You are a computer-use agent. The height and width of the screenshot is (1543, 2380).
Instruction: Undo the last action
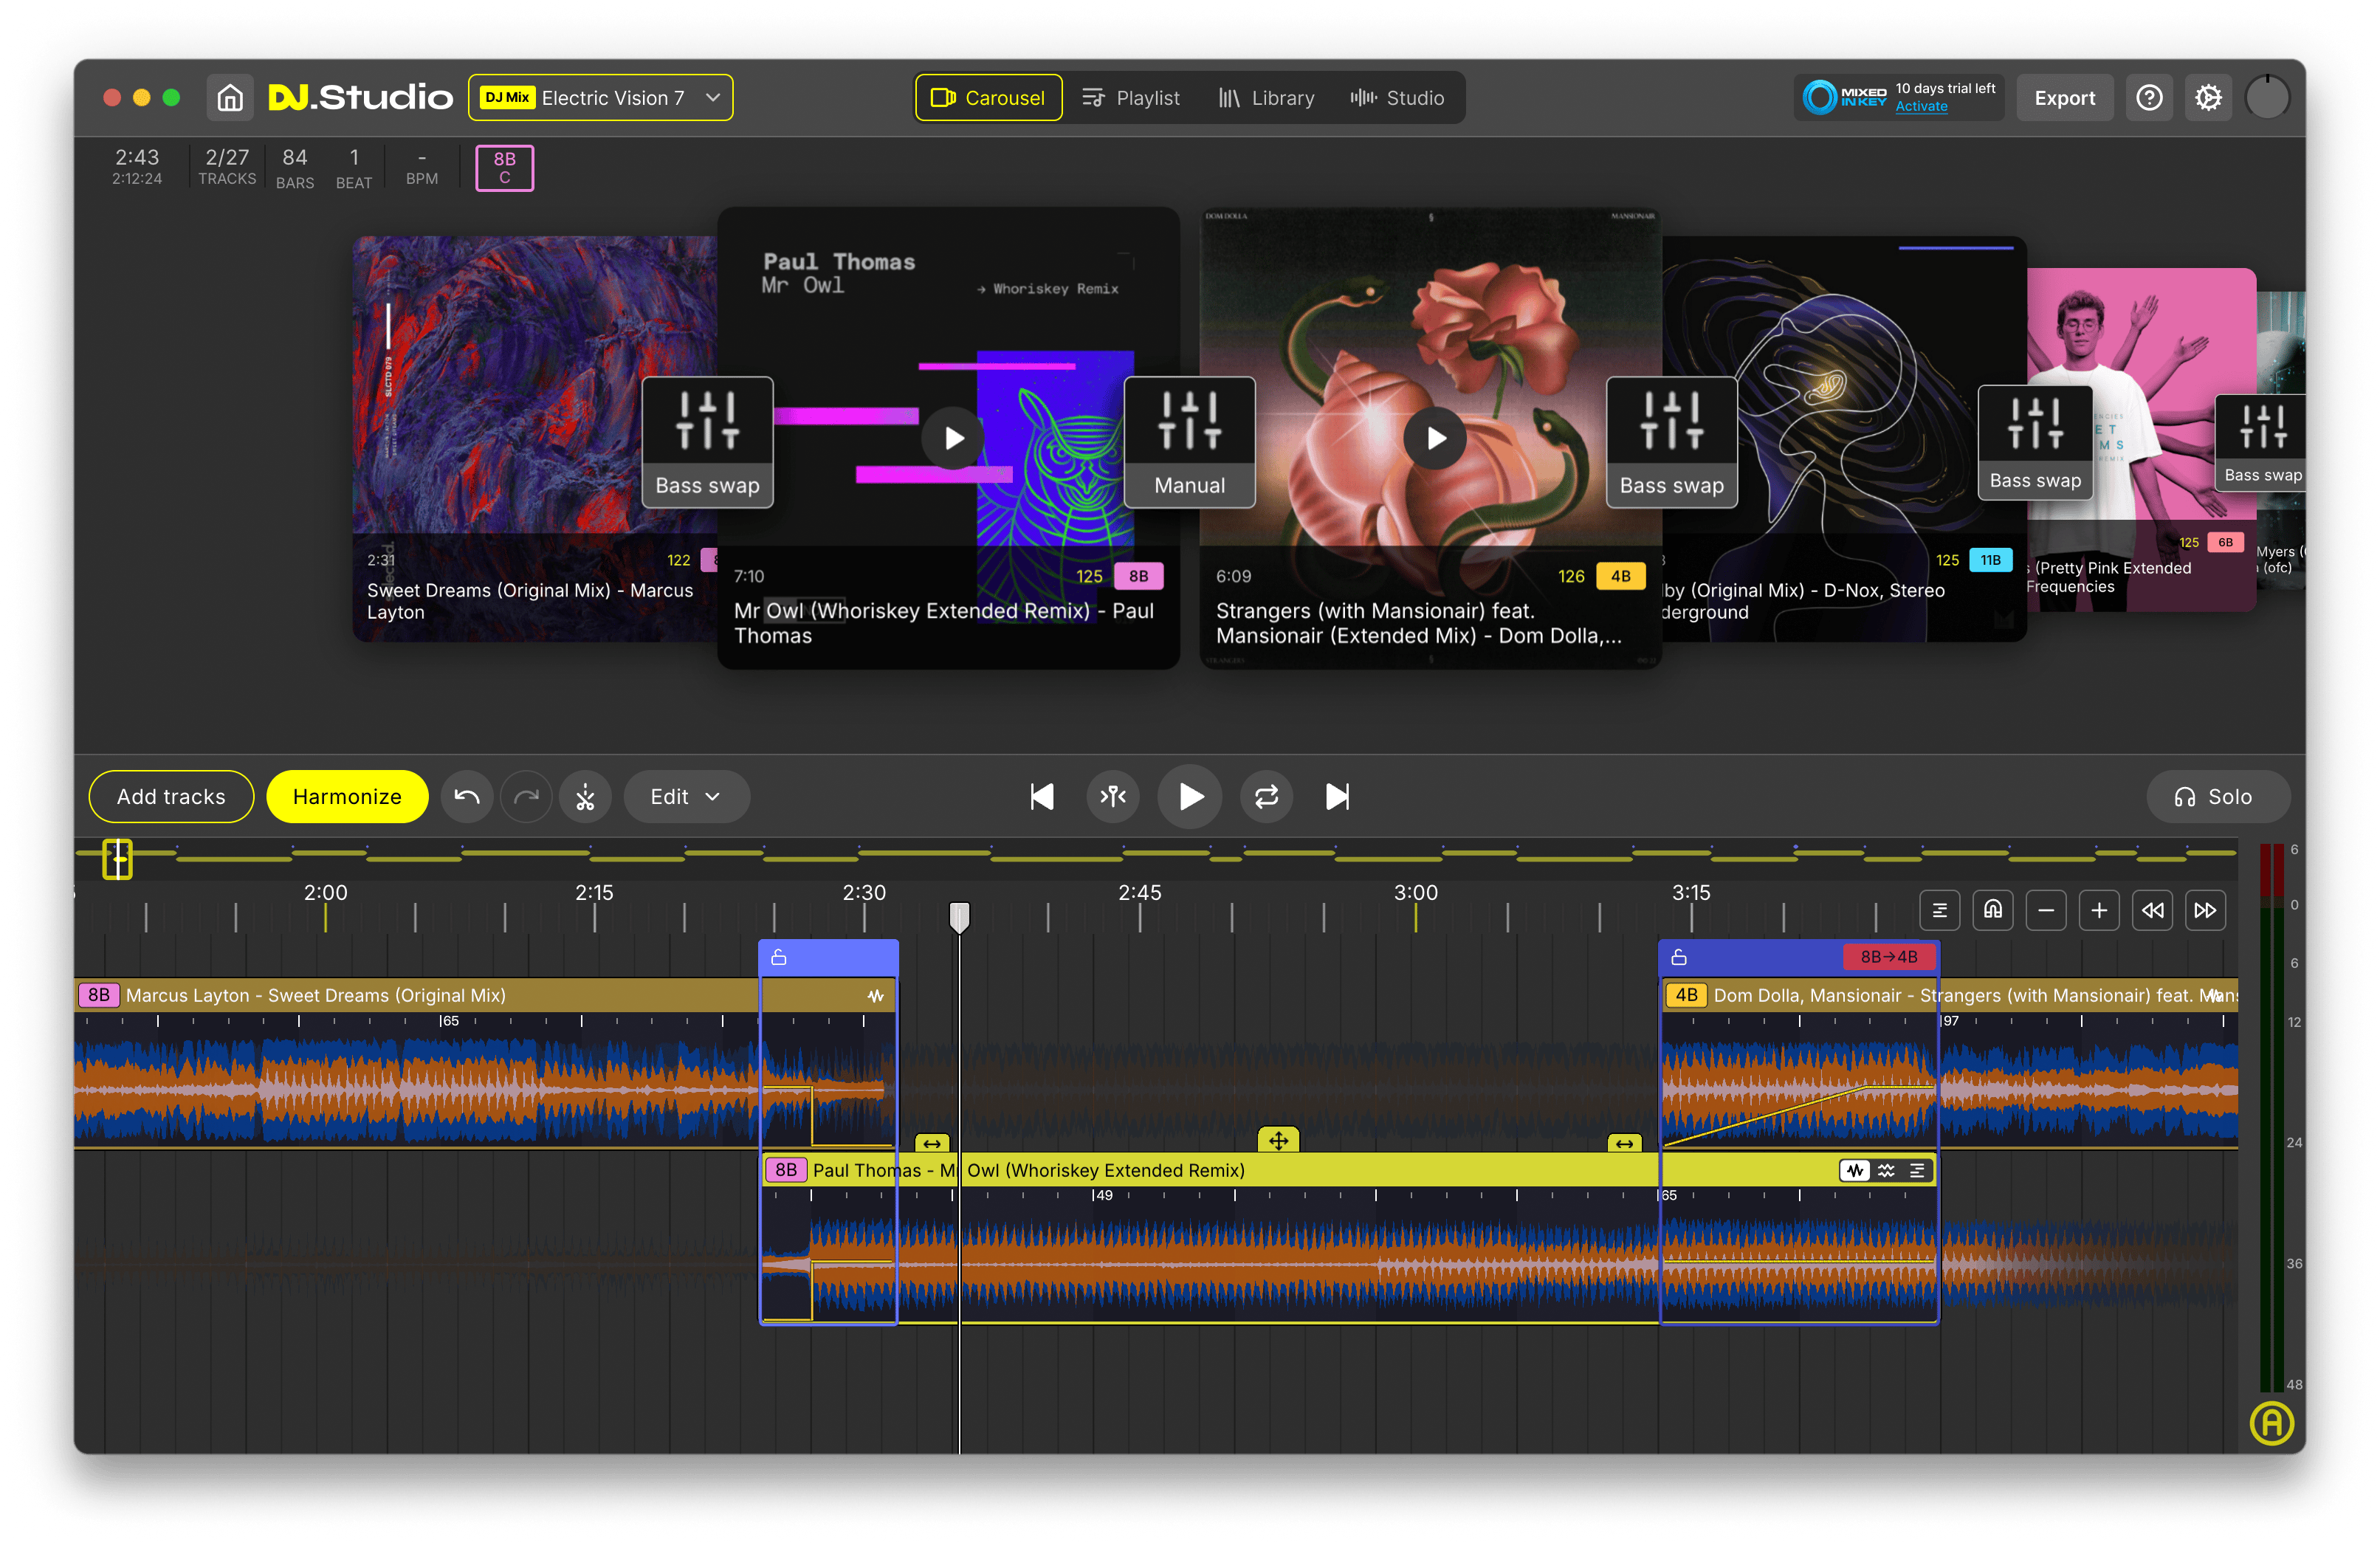[467, 797]
